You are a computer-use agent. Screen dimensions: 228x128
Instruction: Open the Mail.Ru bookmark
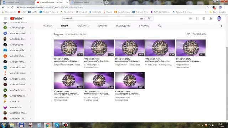[33, 12]
